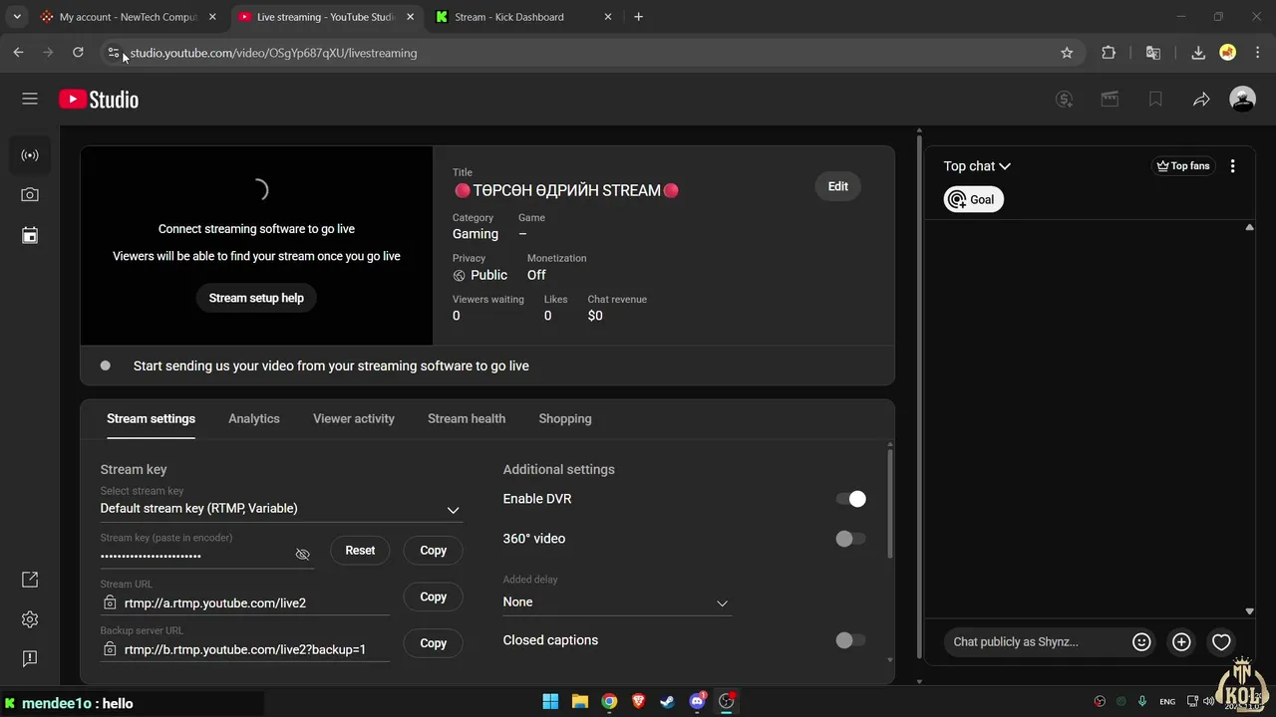The image size is (1276, 717).
Task: Toggle Closed captions switch
Action: pyautogui.click(x=850, y=640)
